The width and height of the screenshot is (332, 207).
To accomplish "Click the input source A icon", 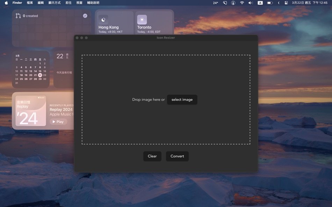I will 260,3.
